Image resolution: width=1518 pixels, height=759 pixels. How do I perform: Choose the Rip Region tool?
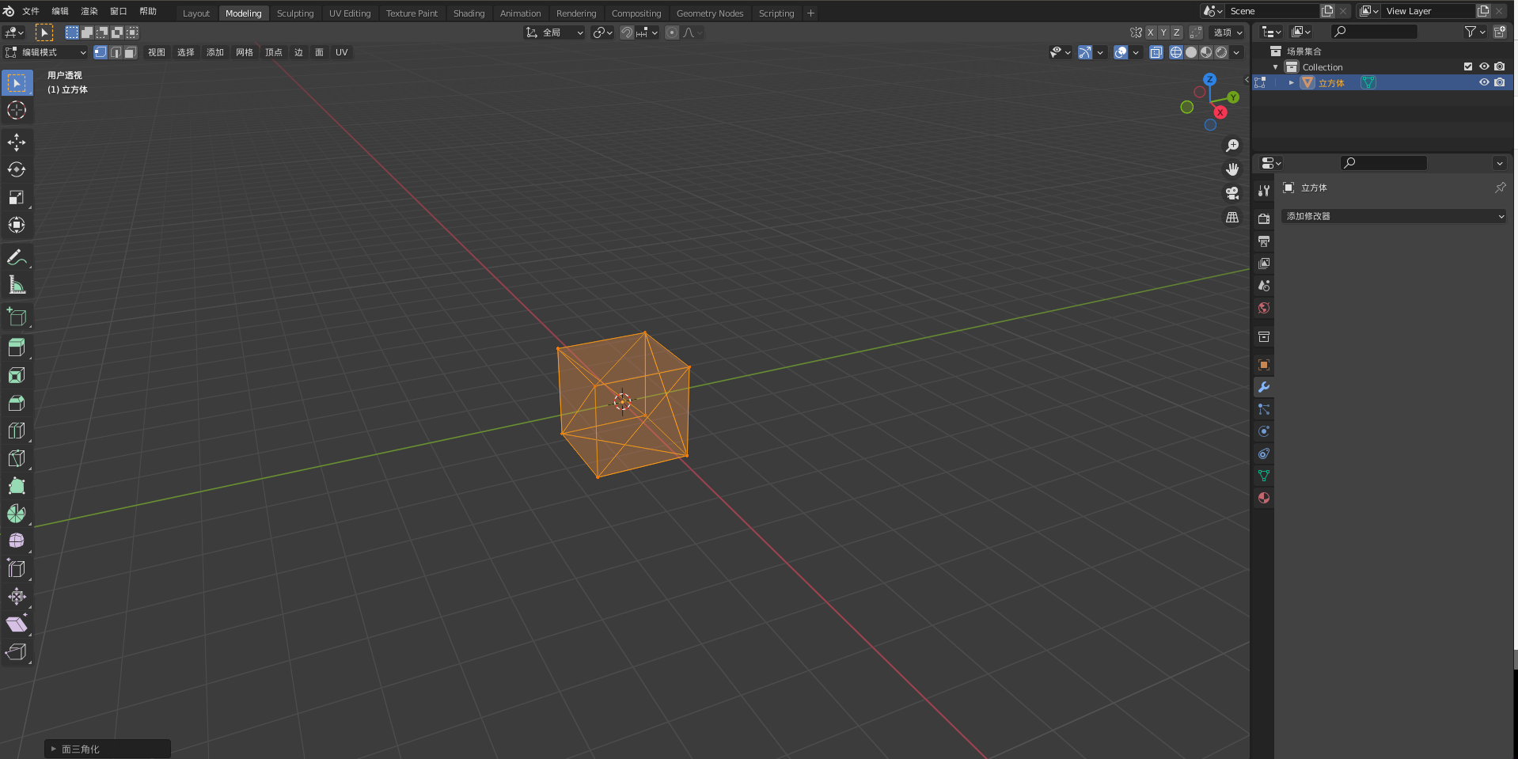tap(17, 652)
